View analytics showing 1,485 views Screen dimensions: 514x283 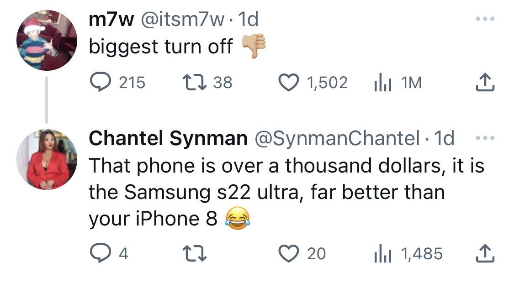pos(408,254)
